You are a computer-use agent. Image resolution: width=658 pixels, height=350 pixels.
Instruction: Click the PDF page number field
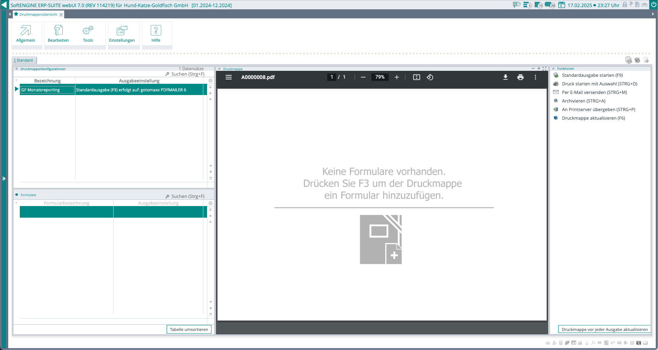[331, 77]
